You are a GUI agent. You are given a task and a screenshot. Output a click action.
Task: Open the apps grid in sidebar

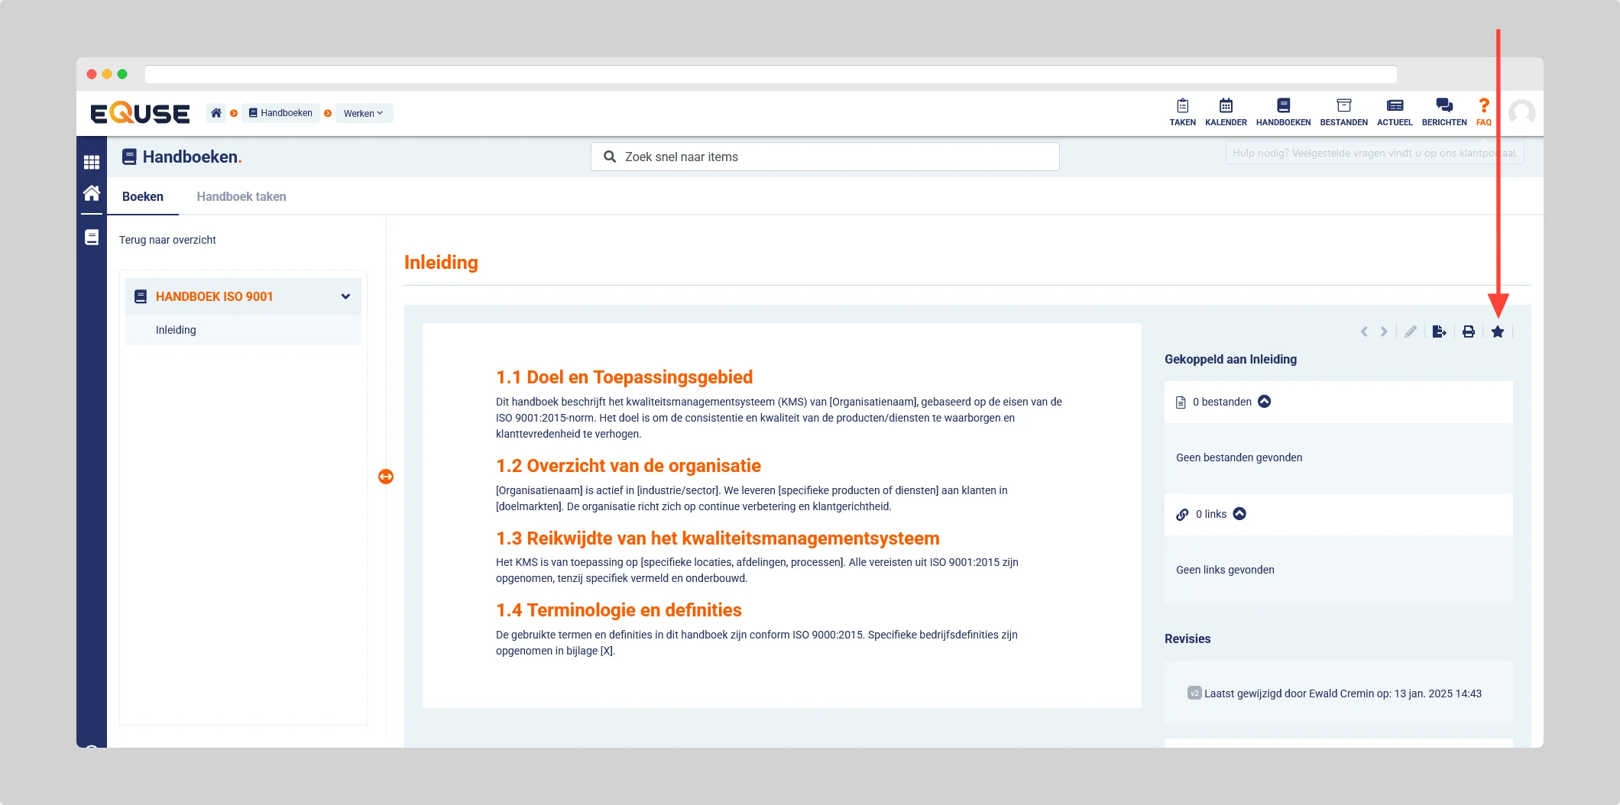coord(92,162)
